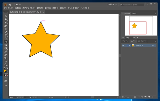Select the Curvature tool

tap(6, 26)
